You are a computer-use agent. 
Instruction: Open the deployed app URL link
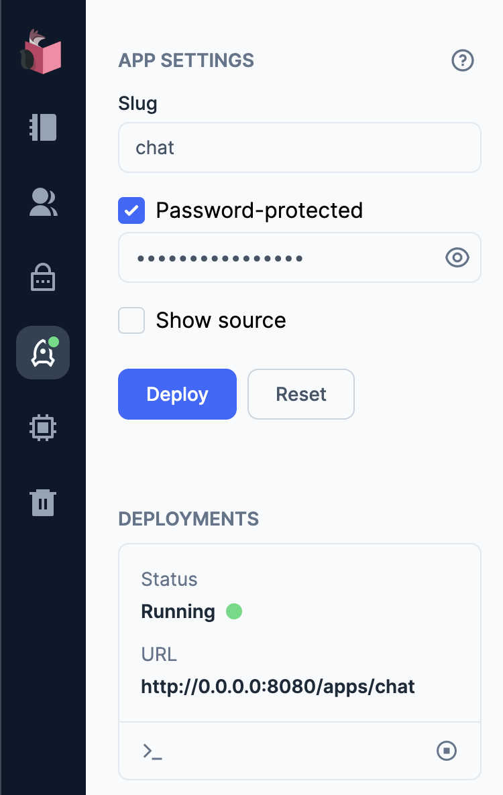(x=278, y=686)
